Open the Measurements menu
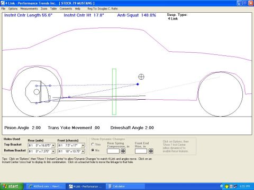 point(29,8)
